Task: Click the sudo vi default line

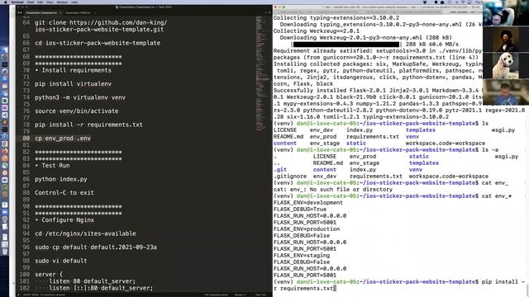Action: pos(60,261)
